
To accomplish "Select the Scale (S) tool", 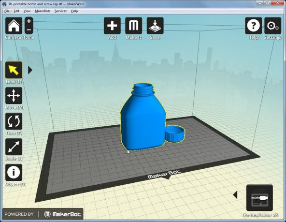I will 14,147.
